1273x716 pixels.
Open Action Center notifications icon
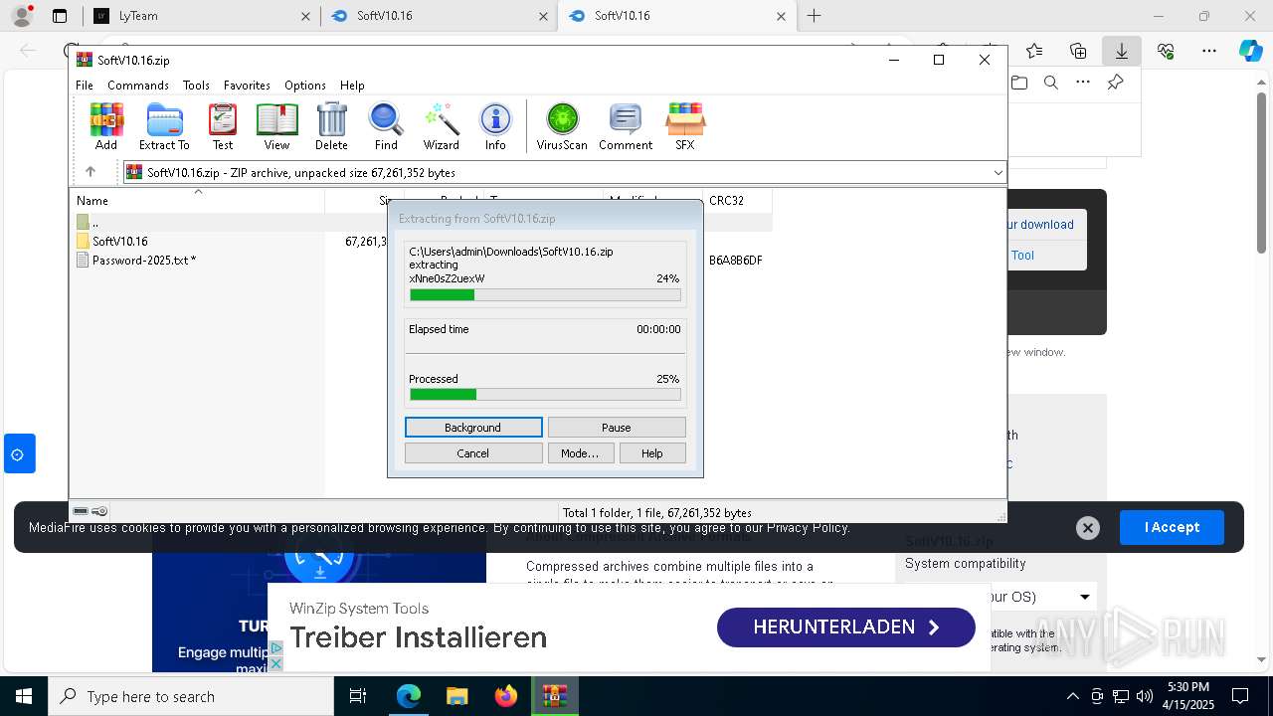[x=1240, y=696]
